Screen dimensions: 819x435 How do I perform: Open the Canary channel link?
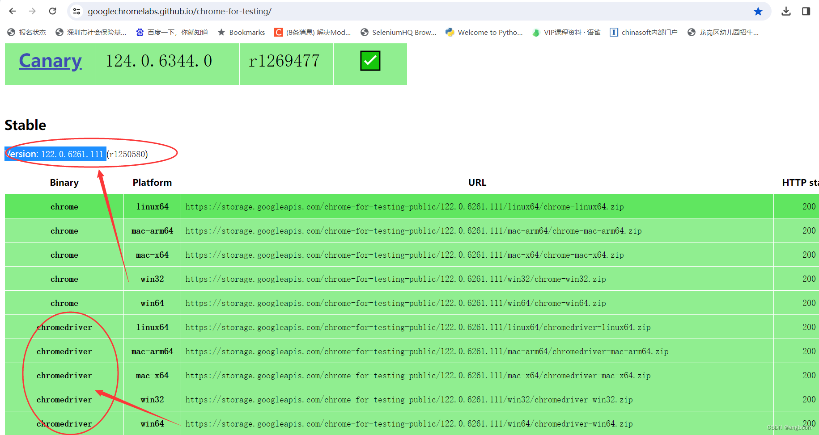[x=50, y=61]
